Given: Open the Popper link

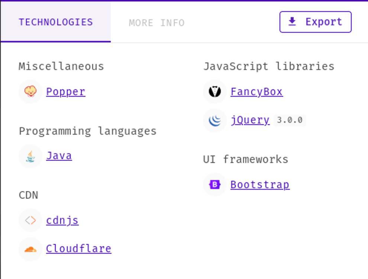Looking at the screenshot, I should tap(66, 92).
